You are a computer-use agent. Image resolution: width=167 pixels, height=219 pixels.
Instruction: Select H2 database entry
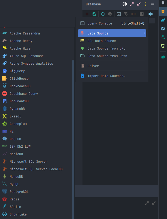point(37,131)
